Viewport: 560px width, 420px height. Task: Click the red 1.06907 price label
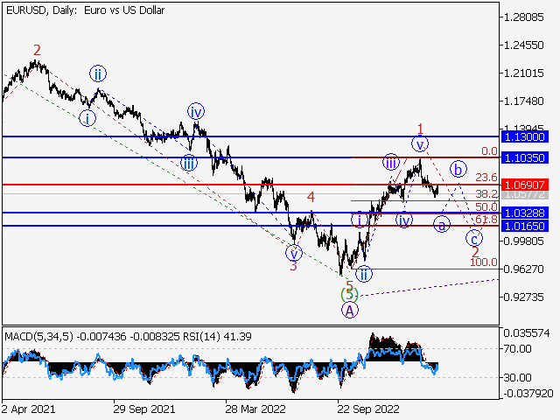(525, 185)
